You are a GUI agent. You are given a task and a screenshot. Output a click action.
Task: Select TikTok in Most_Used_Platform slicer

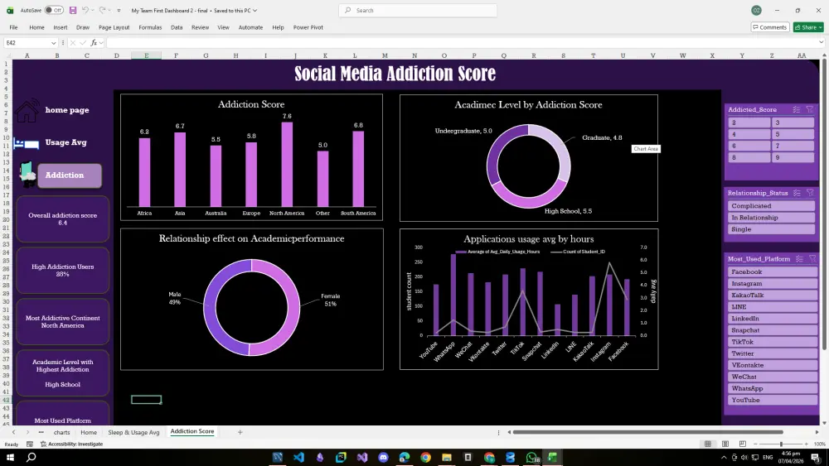point(773,342)
